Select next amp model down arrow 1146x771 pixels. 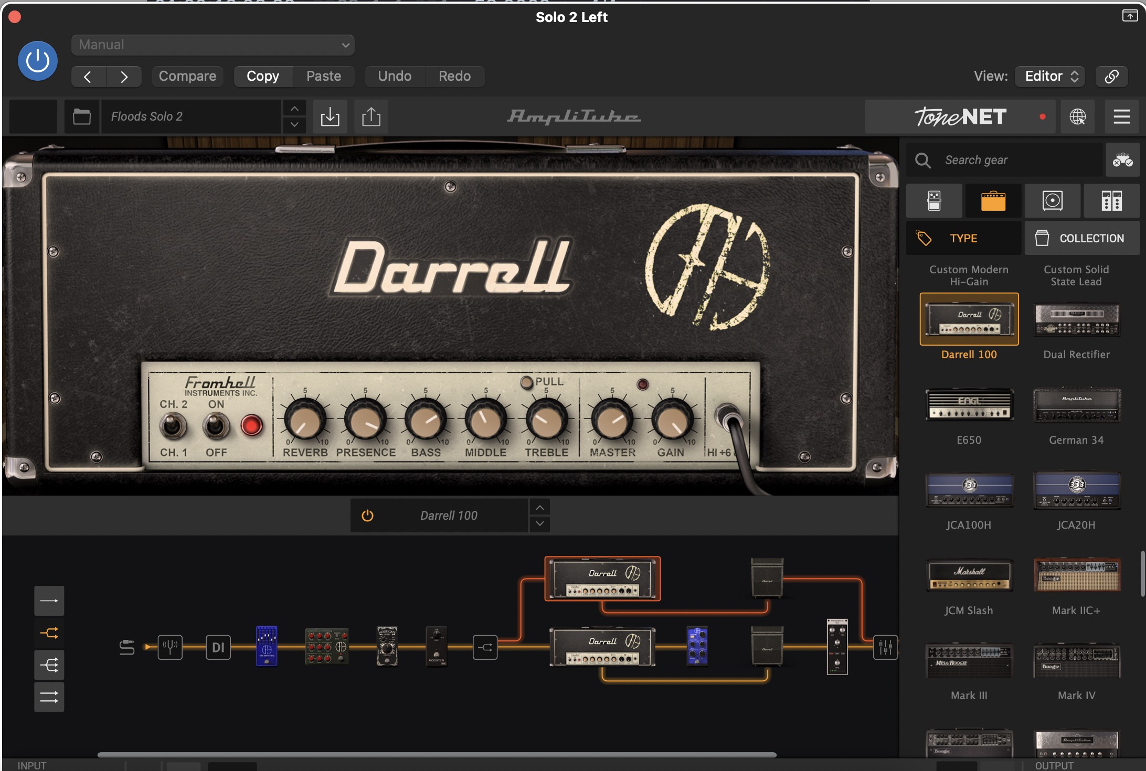tap(540, 523)
